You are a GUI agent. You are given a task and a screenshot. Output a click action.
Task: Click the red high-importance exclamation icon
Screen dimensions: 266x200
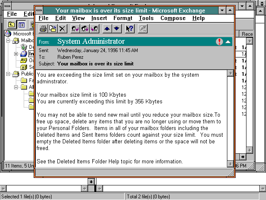pos(219,42)
